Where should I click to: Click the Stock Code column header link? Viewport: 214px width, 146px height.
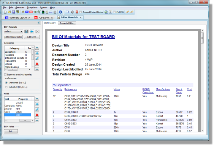(179, 91)
